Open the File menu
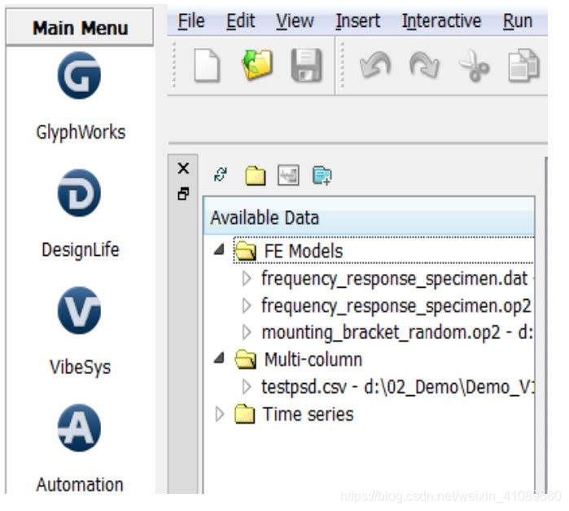 point(191,21)
